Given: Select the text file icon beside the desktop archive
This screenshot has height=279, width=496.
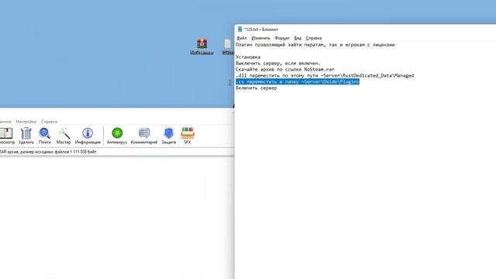Looking at the screenshot, I should coord(228,46).
